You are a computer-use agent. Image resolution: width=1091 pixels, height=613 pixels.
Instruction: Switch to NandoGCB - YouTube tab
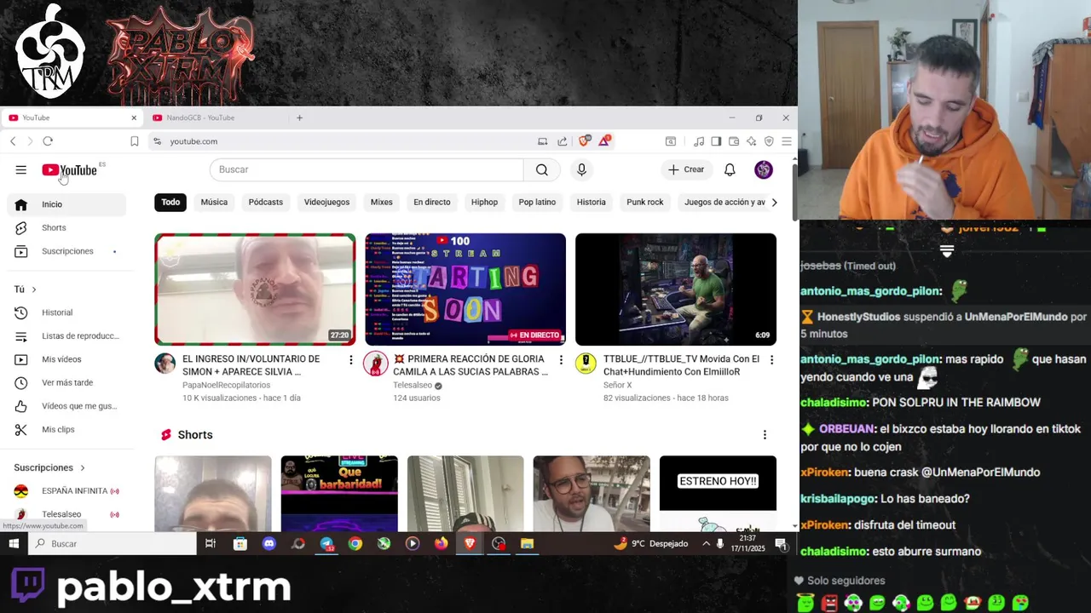tap(200, 117)
